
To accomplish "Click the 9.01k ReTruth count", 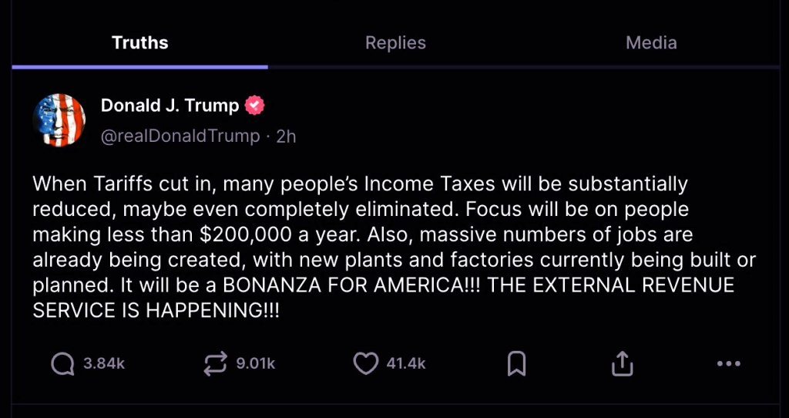I will (255, 364).
